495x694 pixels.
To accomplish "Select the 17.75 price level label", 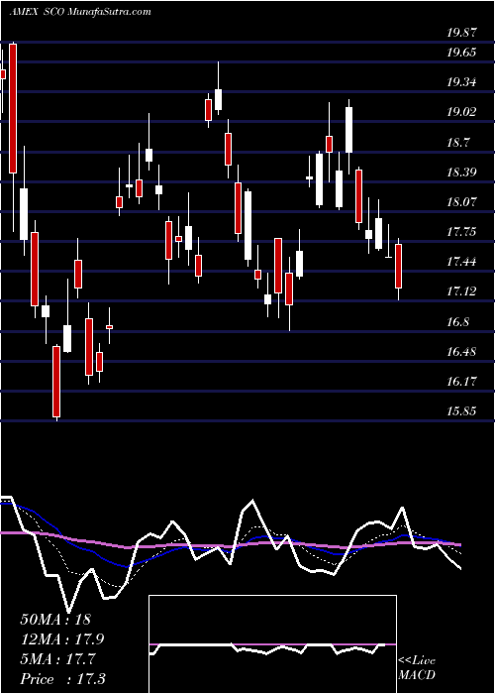I will tap(462, 232).
